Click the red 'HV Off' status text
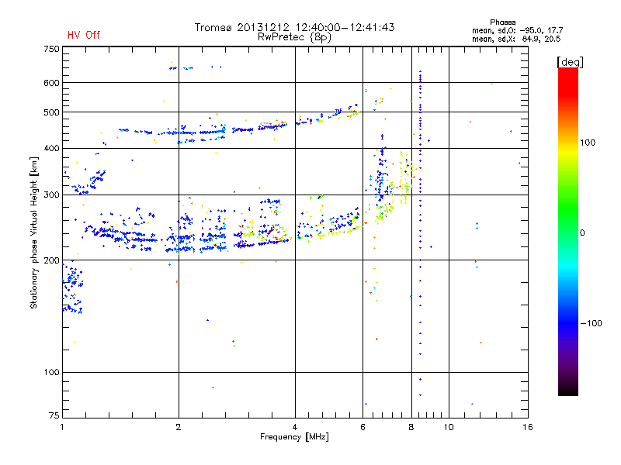621x465 pixels. [84, 35]
